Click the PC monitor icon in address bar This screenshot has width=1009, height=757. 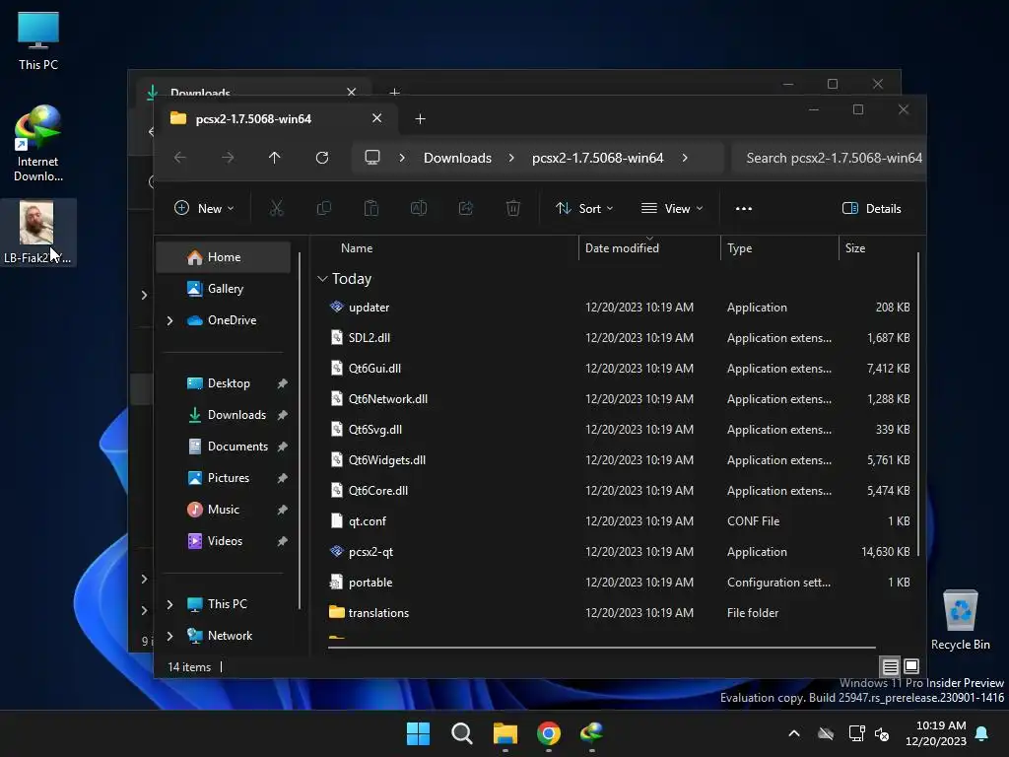coord(371,158)
